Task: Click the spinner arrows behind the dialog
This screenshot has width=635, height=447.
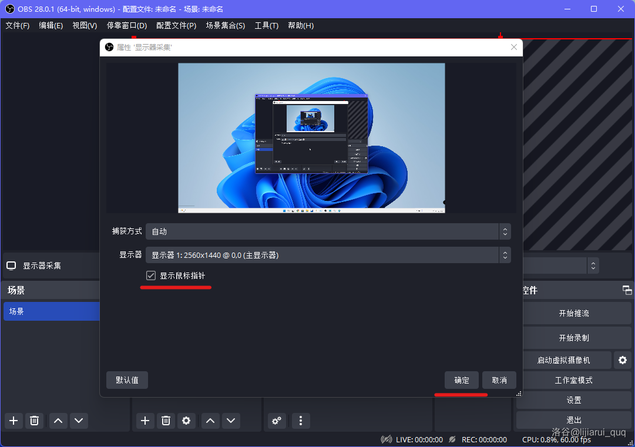Action: [593, 265]
